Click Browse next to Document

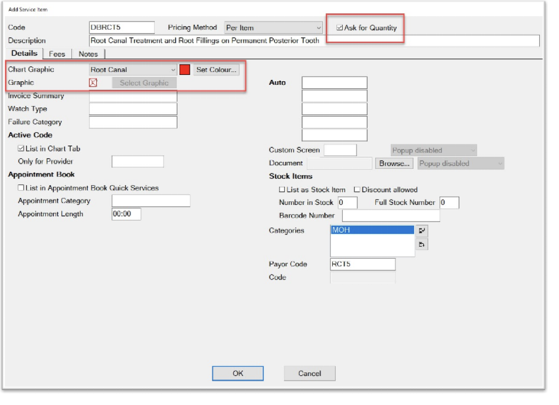(x=394, y=163)
